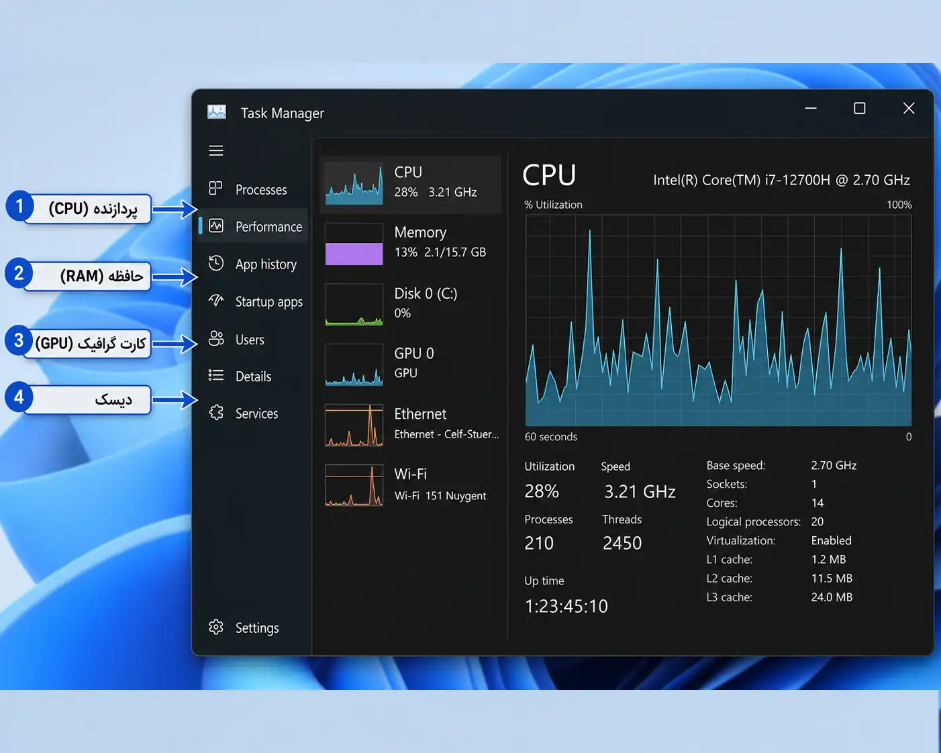941x753 pixels.
Task: Click the Ethernet - Celf-Stuer... entry
Action: 411,425
